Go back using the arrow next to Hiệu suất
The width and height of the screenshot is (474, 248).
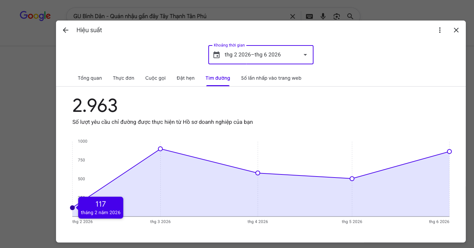click(66, 30)
